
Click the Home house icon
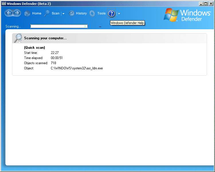[27, 13]
